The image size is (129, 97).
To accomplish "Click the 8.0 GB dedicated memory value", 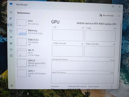I will pyautogui.click(x=112, y=60).
